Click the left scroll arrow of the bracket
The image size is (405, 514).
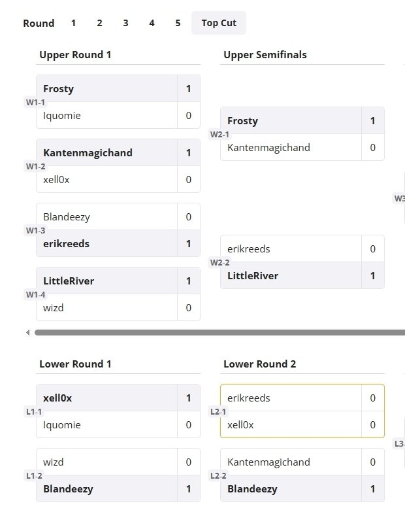[28, 333]
